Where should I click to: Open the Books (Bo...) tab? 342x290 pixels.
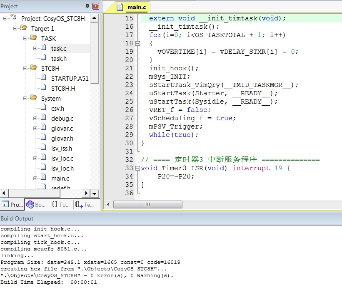(x=36, y=205)
